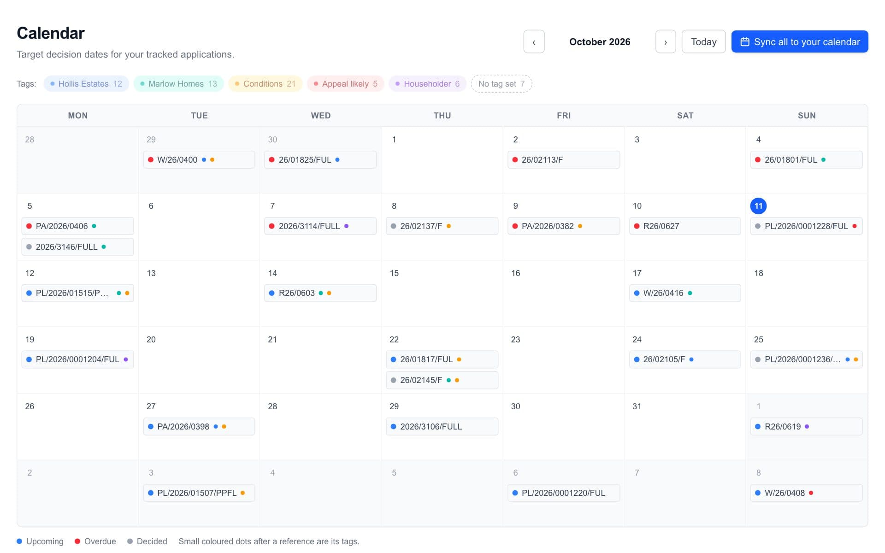
Task: Go to the previous month
Action: click(x=534, y=41)
